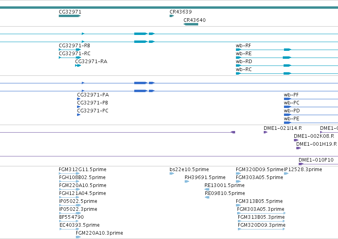338x239 pixels.
Task: Click the FGM312G11.5prime EST label
Action: click(x=83, y=170)
